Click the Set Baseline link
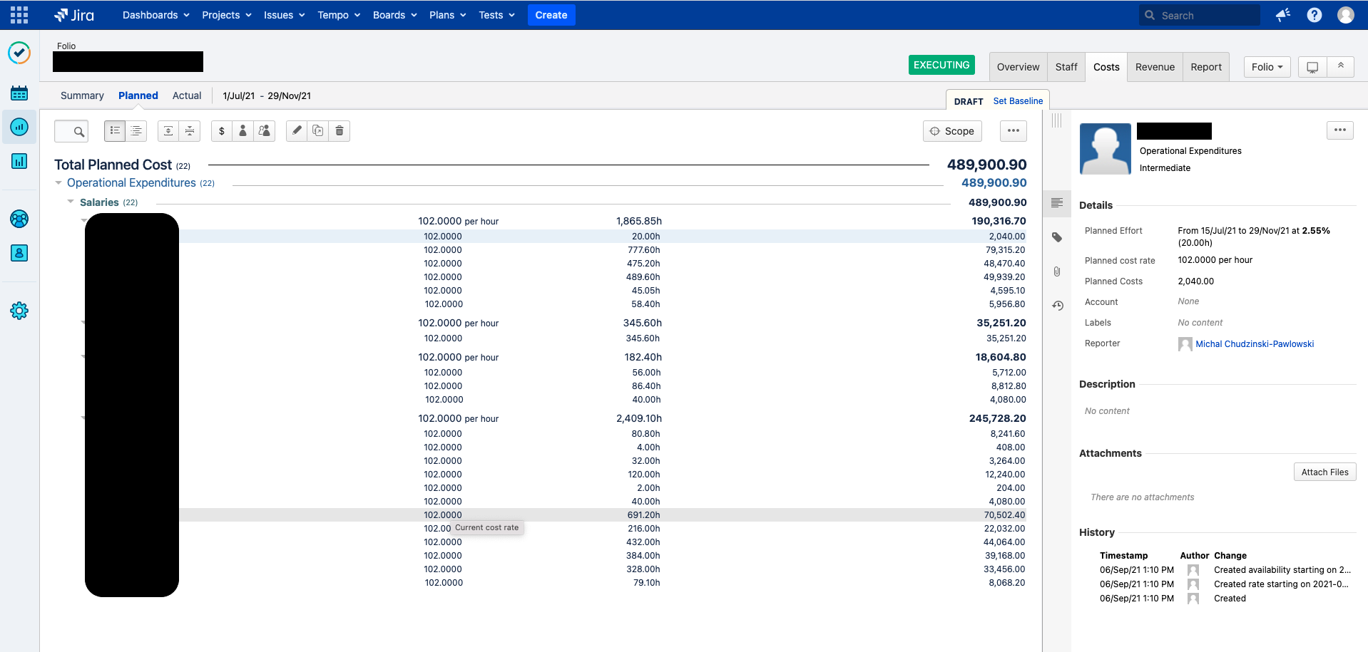This screenshot has width=1368, height=652. pos(1018,101)
